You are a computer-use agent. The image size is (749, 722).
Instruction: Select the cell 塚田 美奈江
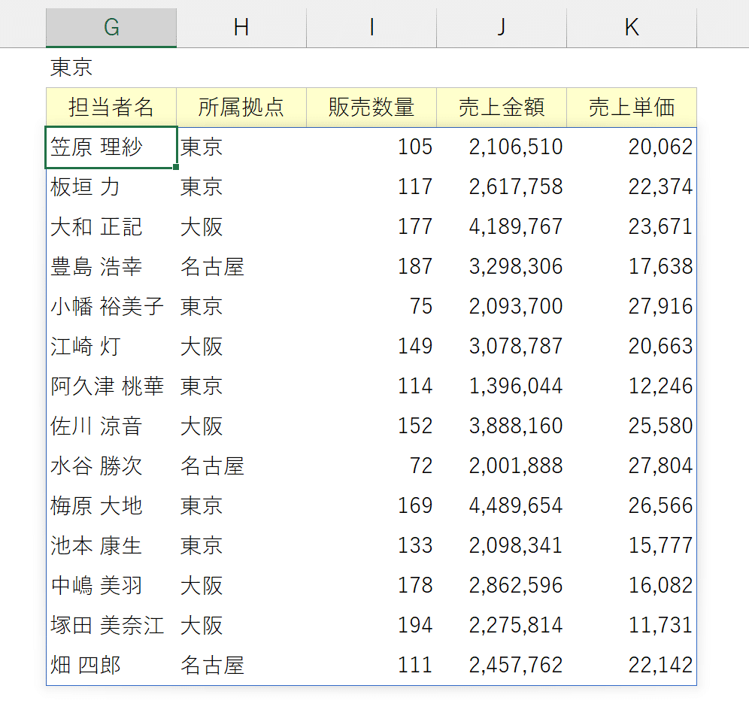pyautogui.click(x=111, y=626)
